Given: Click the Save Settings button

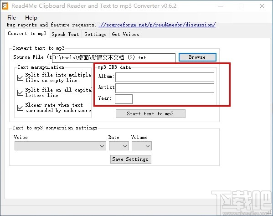Looking at the screenshot, I should [131, 159].
